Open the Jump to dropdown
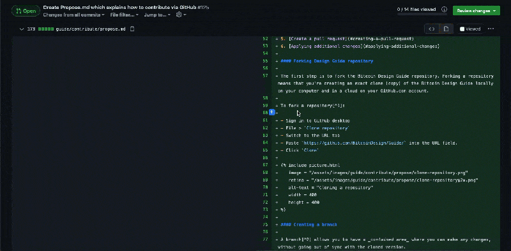The image size is (511, 251). click(x=157, y=15)
